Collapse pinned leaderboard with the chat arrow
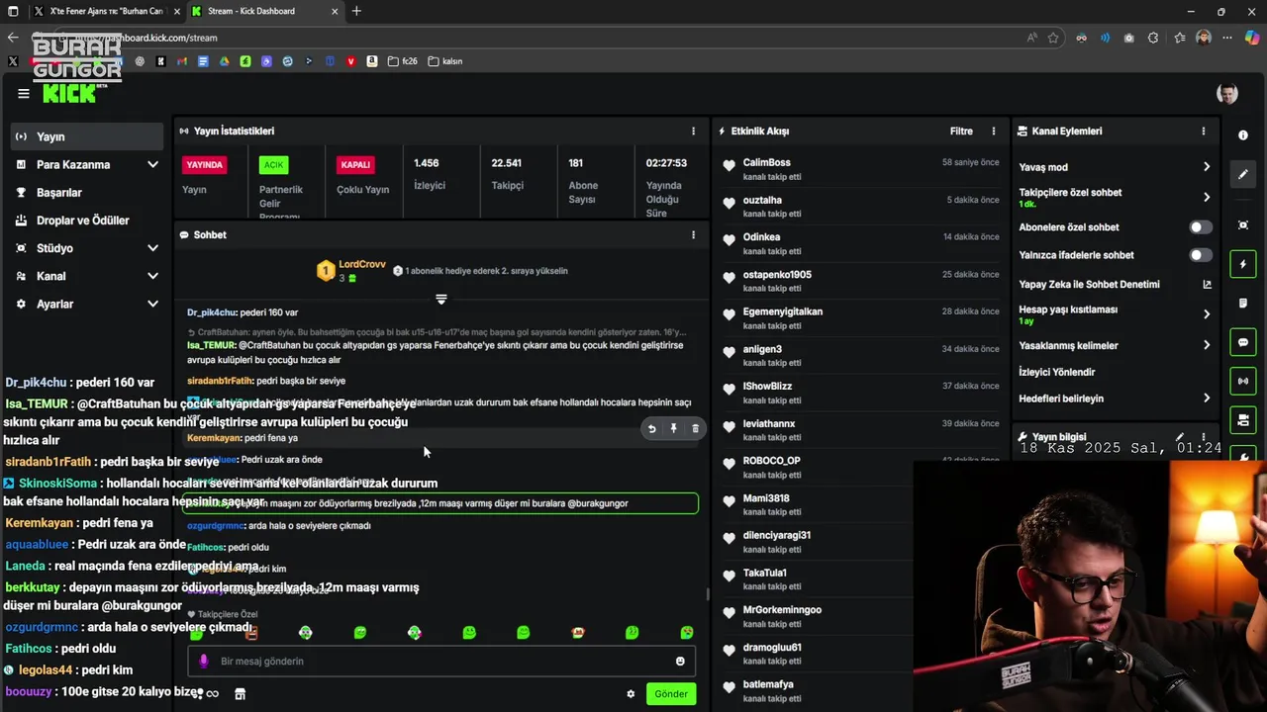The width and height of the screenshot is (1267, 712). pyautogui.click(x=441, y=299)
